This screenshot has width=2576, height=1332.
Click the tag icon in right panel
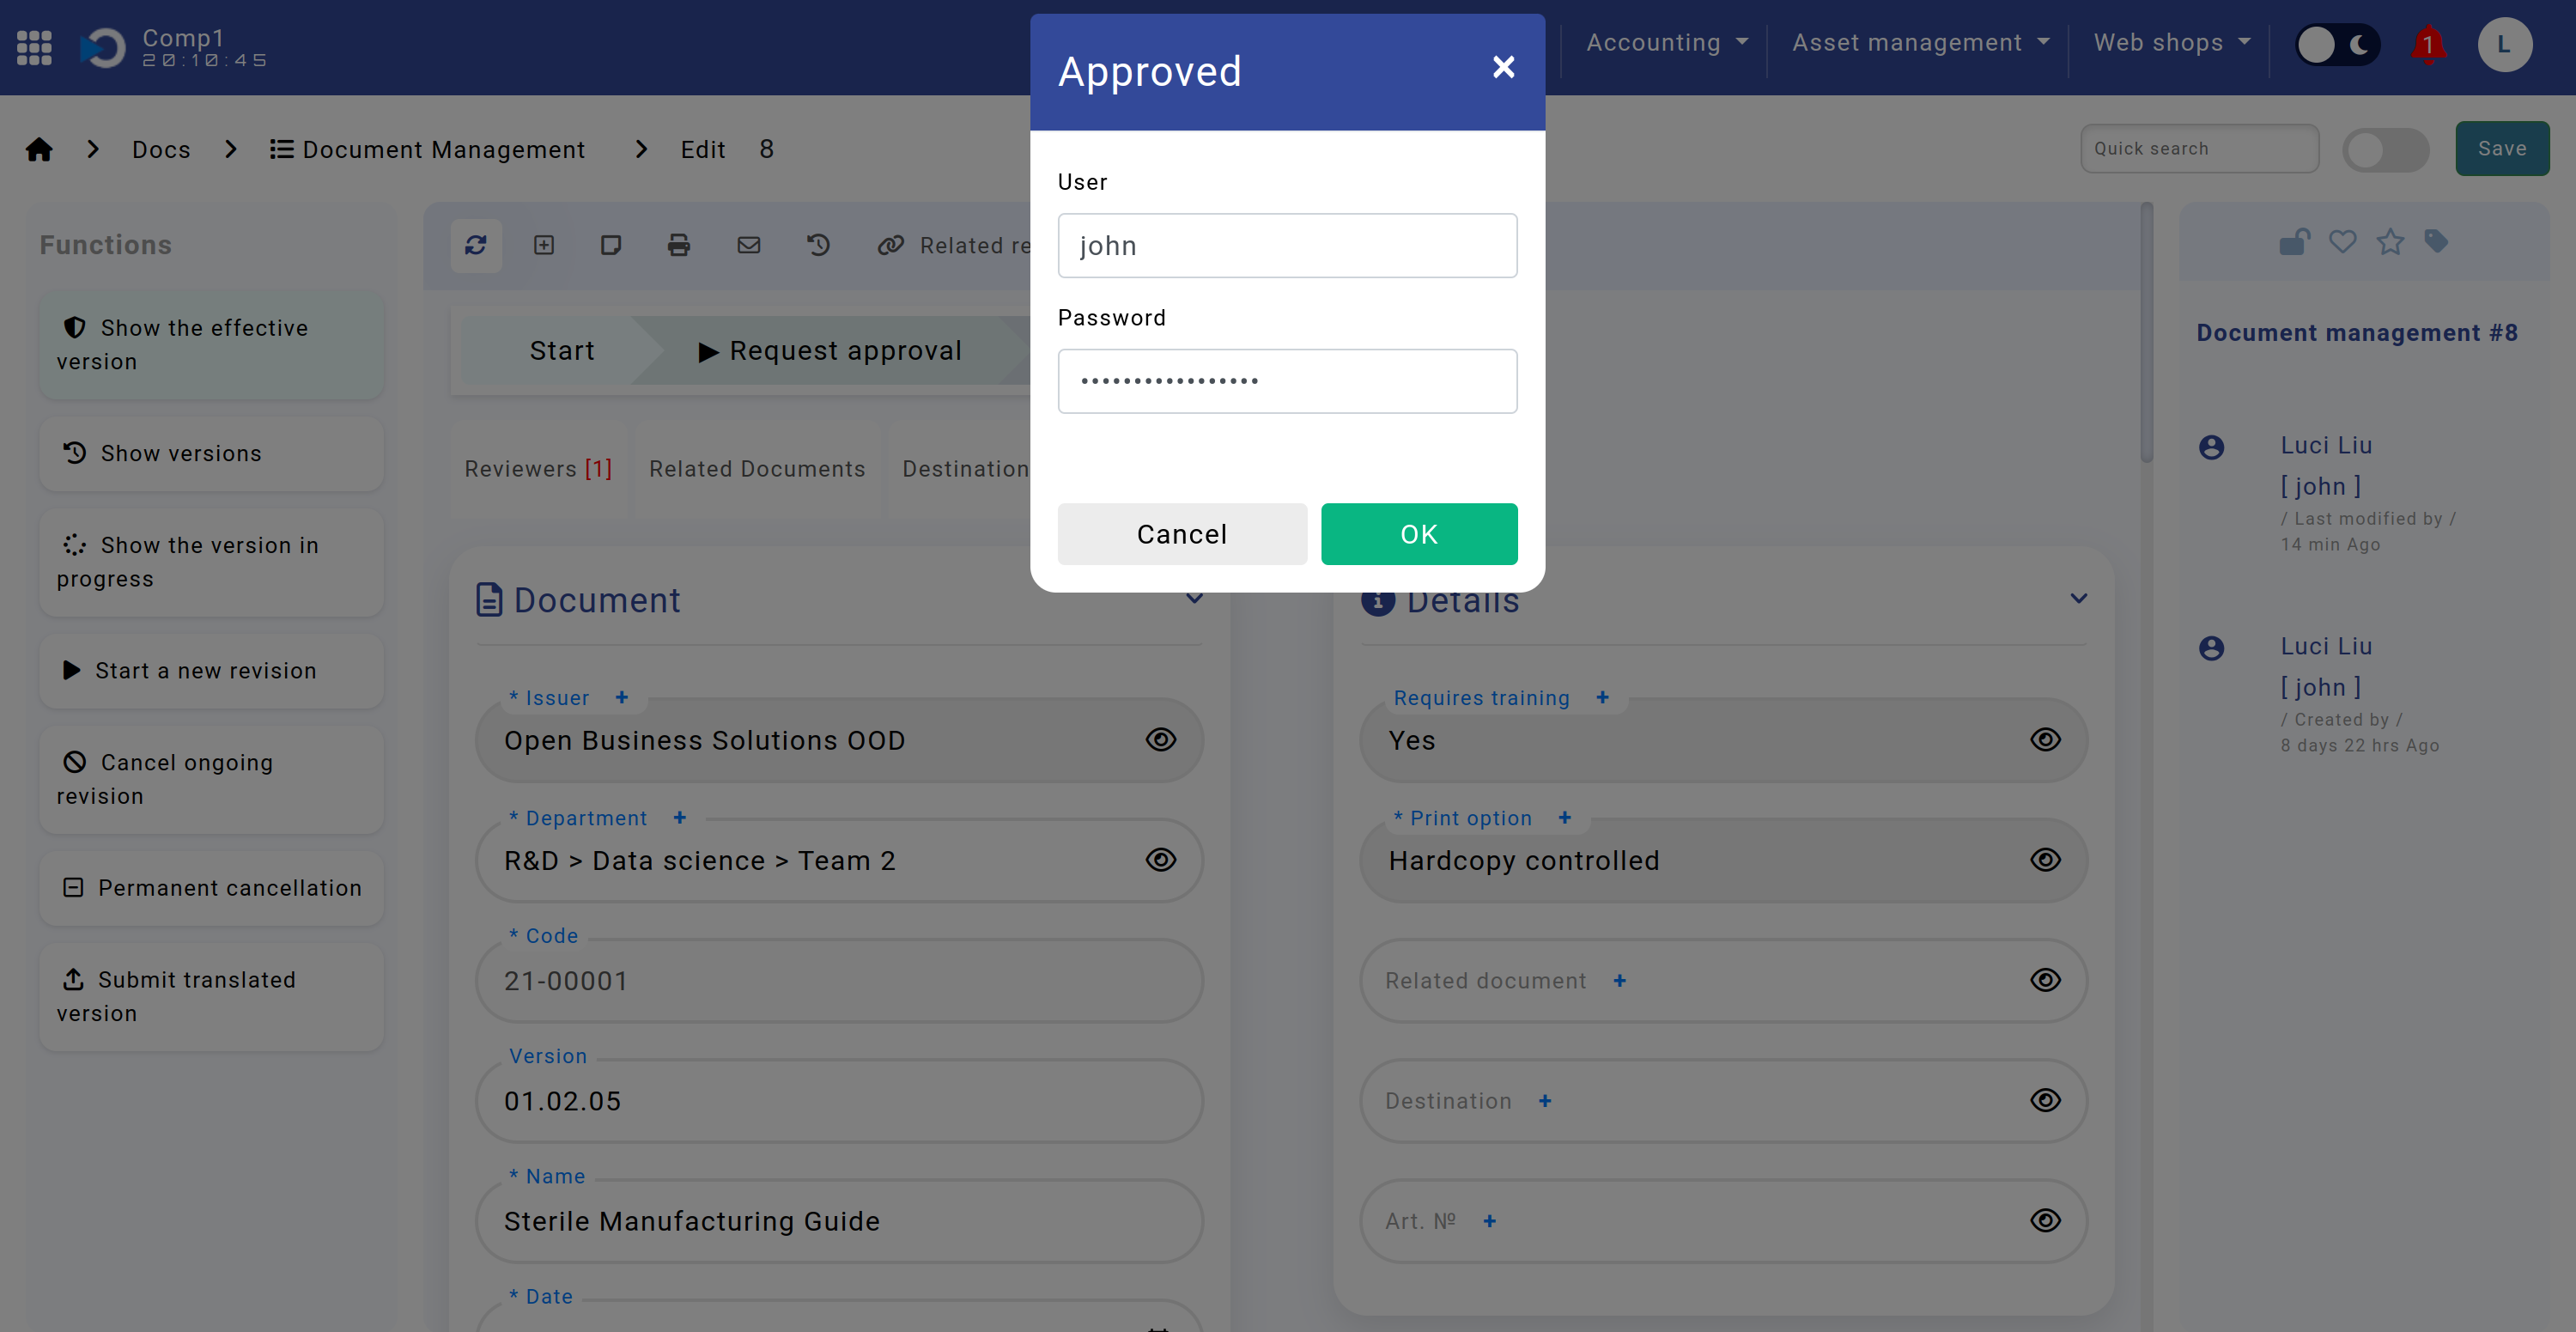[x=2436, y=241]
